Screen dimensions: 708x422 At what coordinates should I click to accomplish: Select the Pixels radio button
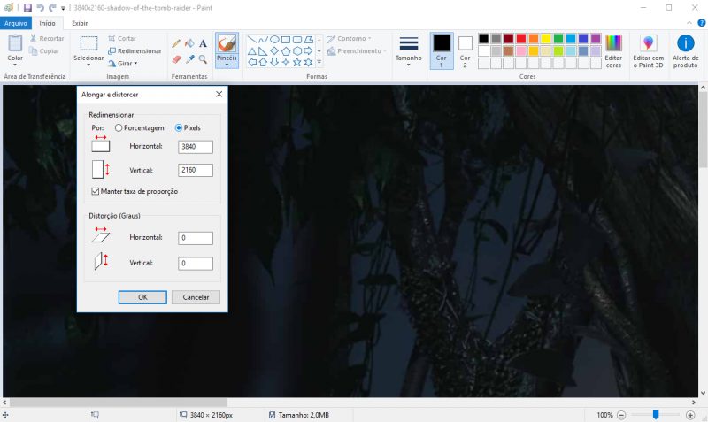(180, 128)
